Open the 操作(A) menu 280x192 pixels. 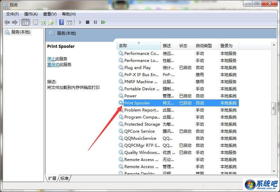pos(31,14)
